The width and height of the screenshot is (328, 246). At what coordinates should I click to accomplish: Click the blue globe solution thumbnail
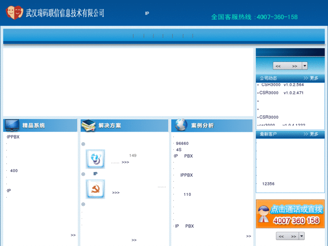(95, 159)
